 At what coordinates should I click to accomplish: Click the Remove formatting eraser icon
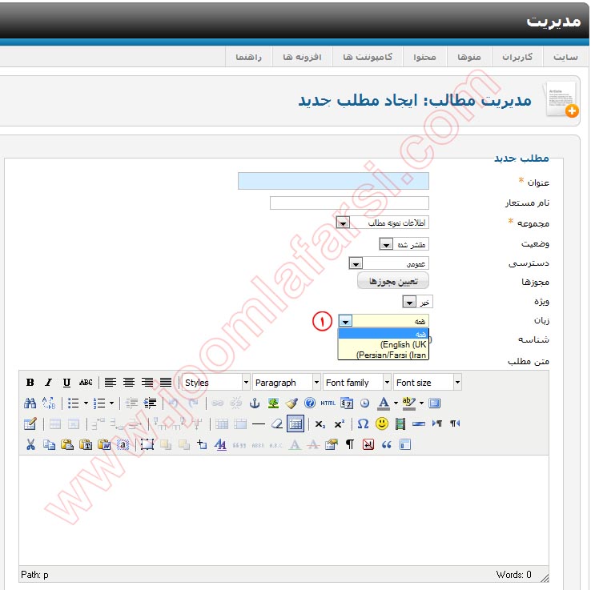(276, 423)
